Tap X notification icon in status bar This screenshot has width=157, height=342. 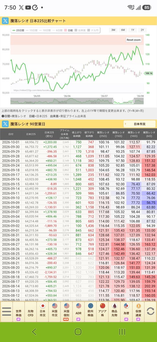click(21, 8)
